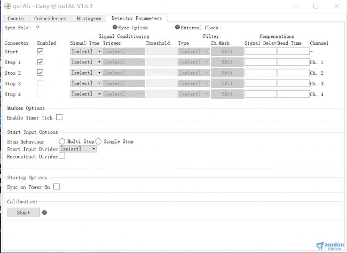This screenshot has width=347, height=253.
Task: Open Signal Type dropdown for Start row
Action: pos(85,51)
